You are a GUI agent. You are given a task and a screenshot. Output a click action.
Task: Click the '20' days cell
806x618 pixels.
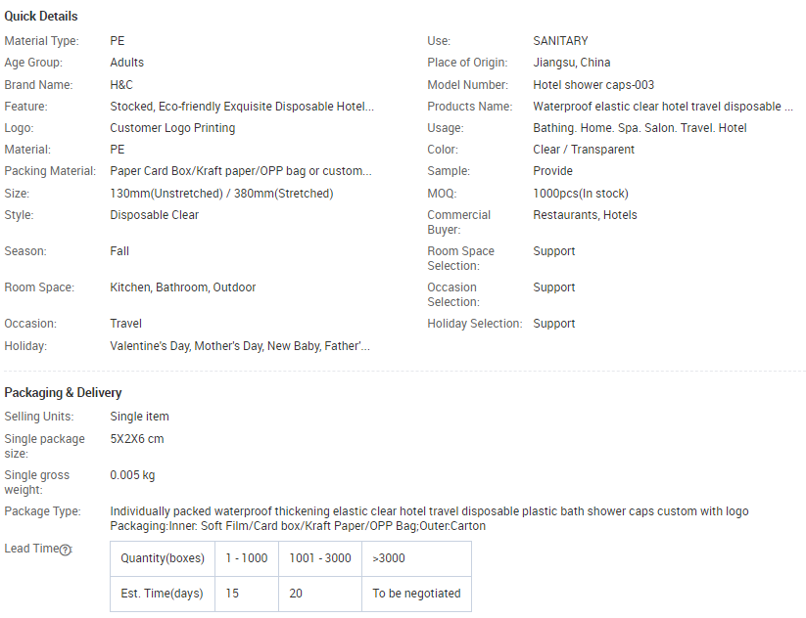tap(320, 594)
